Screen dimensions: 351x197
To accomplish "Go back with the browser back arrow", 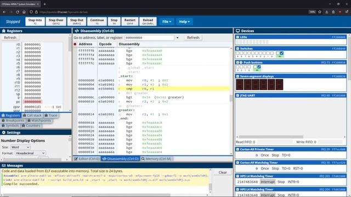I will click(x=4, y=12).
